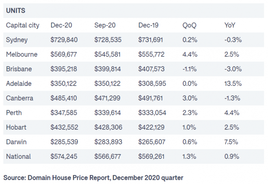
Task: Select the Melbourne row label
Action: (x=22, y=54)
